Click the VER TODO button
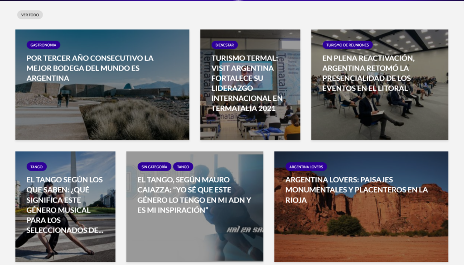The height and width of the screenshot is (265, 464). 30,15
